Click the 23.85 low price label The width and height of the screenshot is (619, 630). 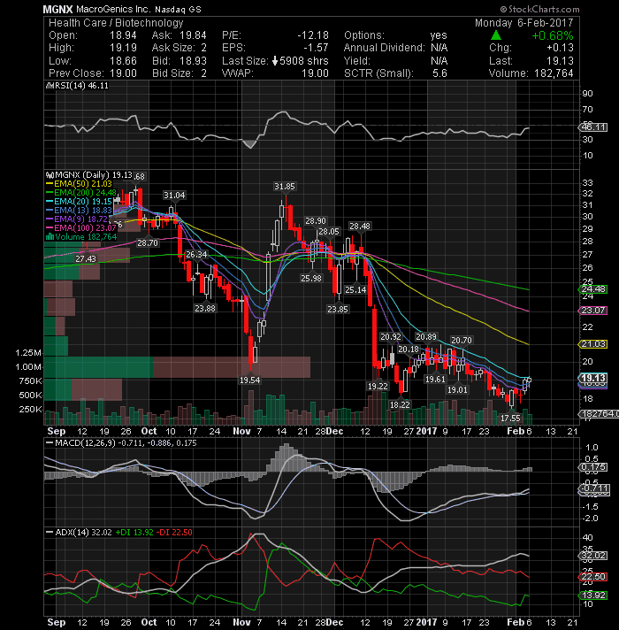tap(338, 309)
